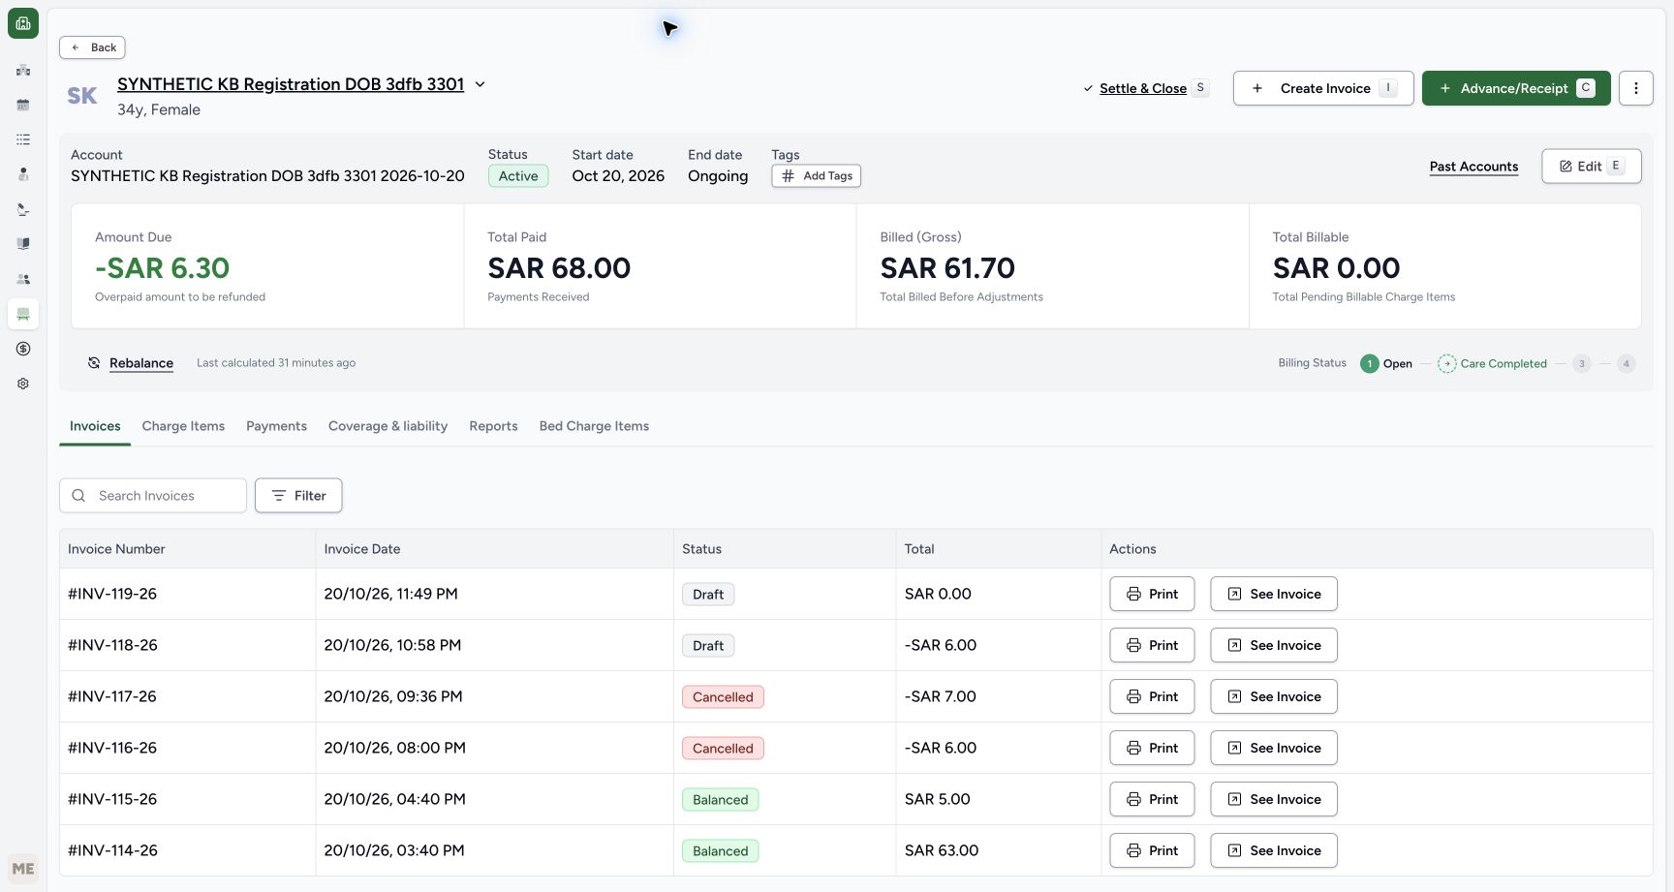Click the Add Tags button
1674x892 pixels.
(816, 176)
